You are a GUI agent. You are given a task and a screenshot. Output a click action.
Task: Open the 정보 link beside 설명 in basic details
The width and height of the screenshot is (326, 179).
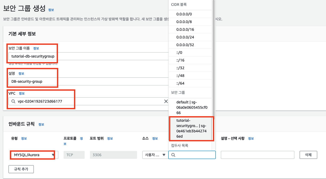tap(21, 73)
